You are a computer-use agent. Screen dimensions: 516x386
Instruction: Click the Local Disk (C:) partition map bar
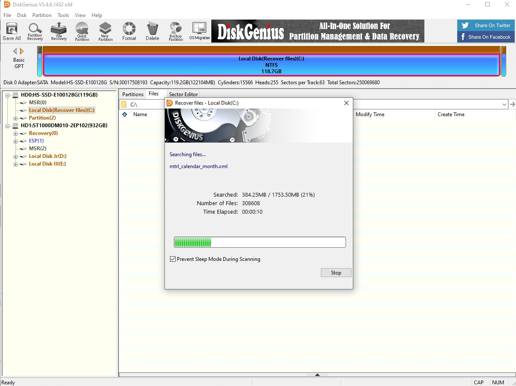tap(271, 65)
